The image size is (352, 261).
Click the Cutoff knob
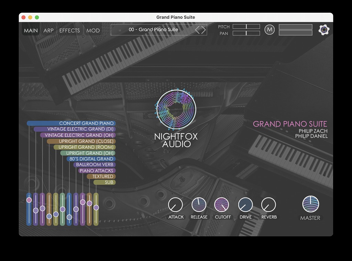click(222, 205)
